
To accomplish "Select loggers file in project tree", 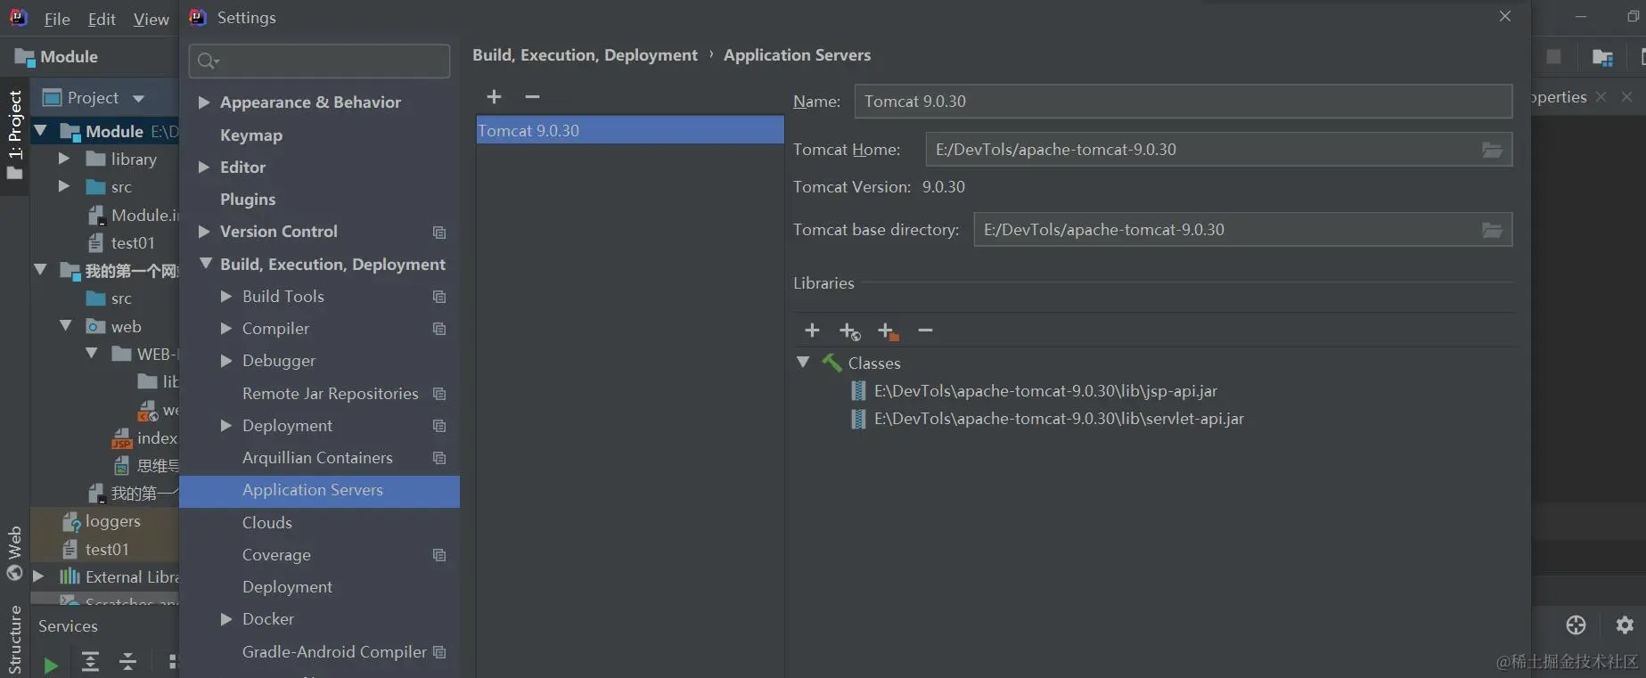I will click(x=113, y=521).
